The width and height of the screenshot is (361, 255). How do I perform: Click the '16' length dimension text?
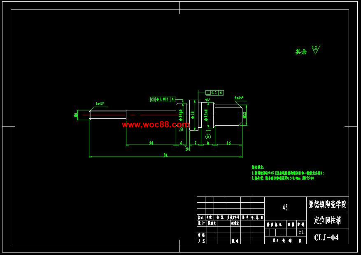(x=228, y=143)
